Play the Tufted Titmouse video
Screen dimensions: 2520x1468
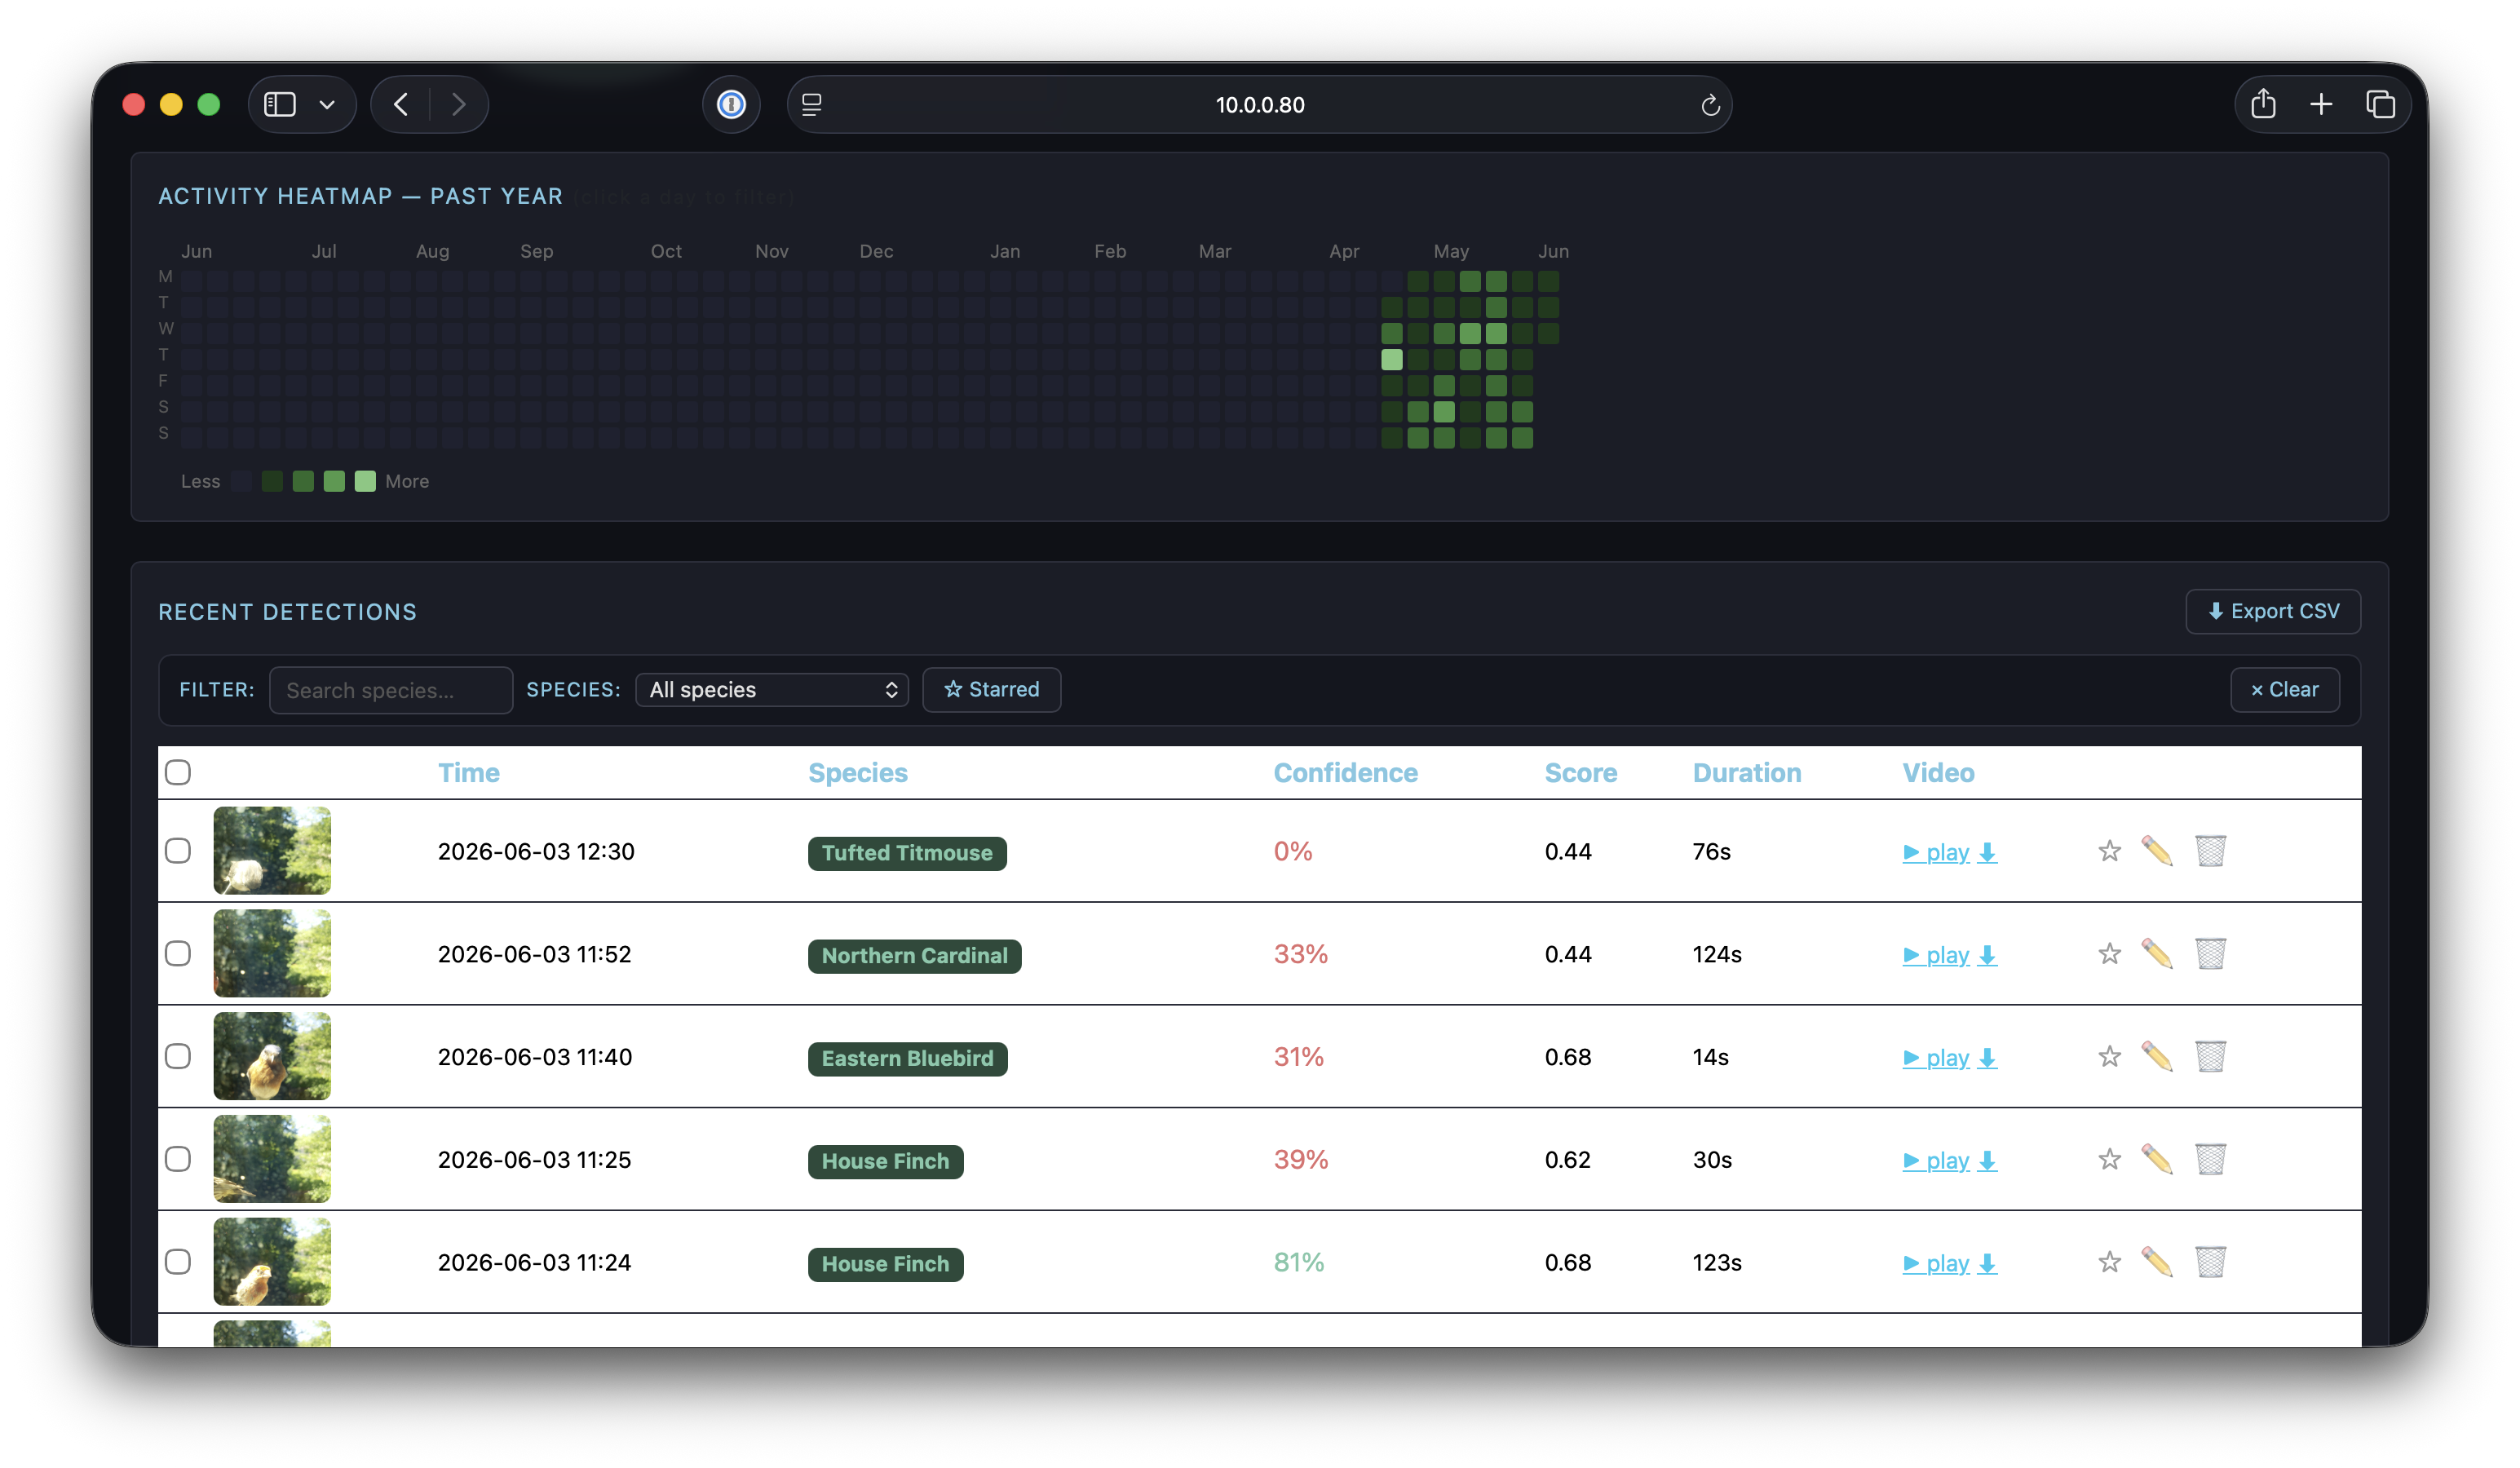click(x=1936, y=853)
